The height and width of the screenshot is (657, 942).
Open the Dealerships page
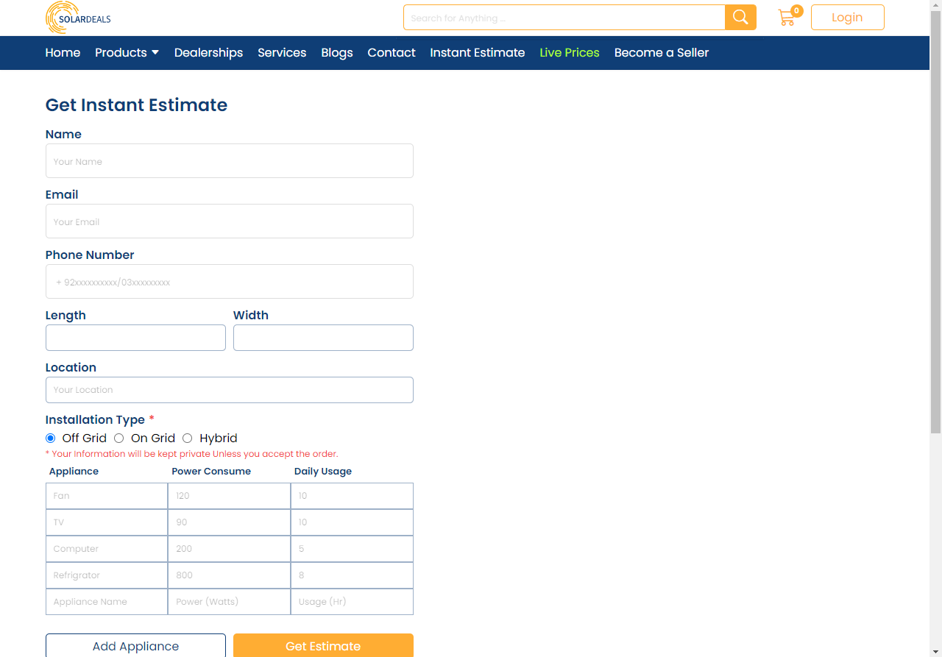tap(208, 53)
